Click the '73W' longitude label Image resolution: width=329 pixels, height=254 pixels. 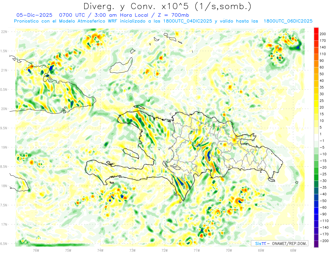coord(132,250)
